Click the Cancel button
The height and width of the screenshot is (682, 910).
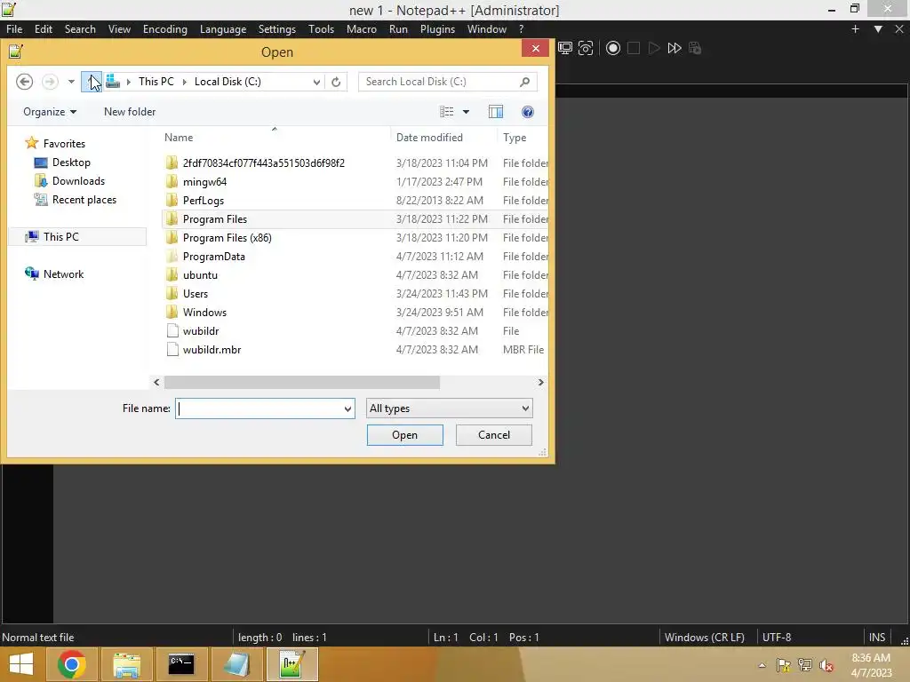[494, 435]
